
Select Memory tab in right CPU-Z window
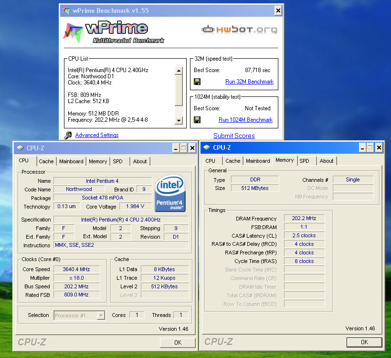(285, 160)
